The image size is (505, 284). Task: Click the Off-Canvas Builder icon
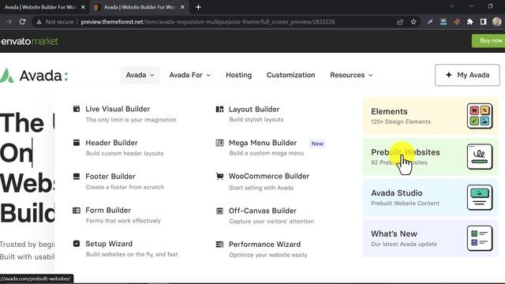[219, 211]
